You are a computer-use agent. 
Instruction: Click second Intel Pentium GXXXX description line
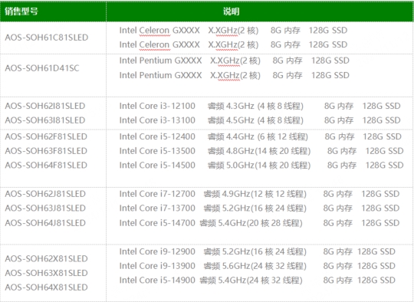(x=234, y=75)
